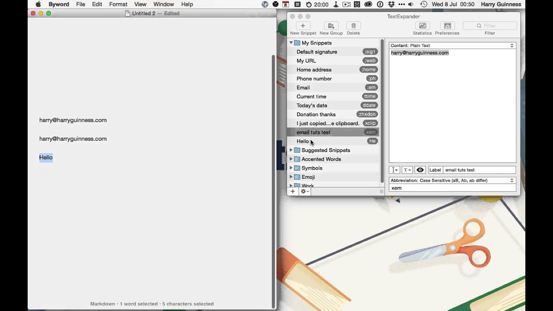The height and width of the screenshot is (311, 553).
Task: Expand the Symbols group
Action: coord(291,168)
